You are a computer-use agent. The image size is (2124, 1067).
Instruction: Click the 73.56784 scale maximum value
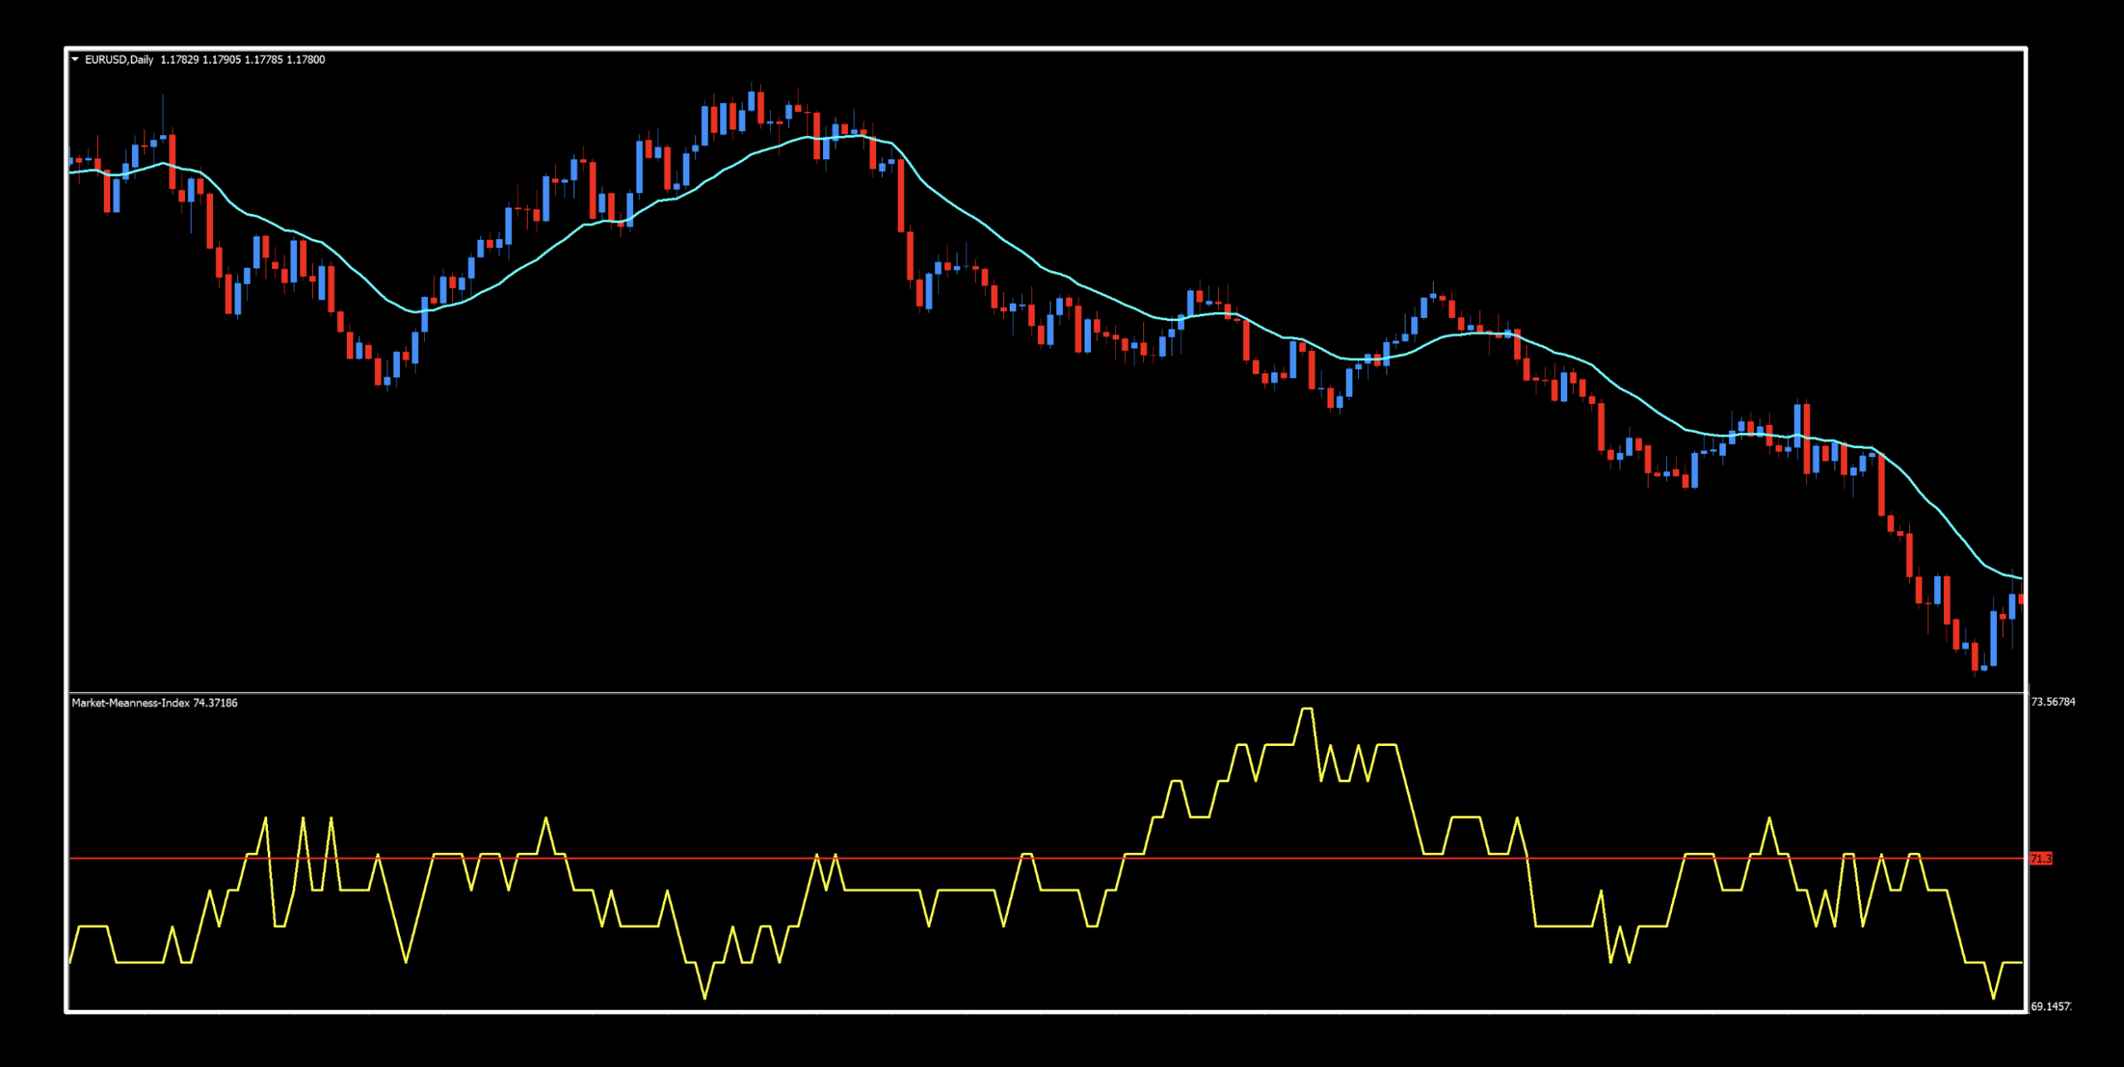coord(2053,702)
